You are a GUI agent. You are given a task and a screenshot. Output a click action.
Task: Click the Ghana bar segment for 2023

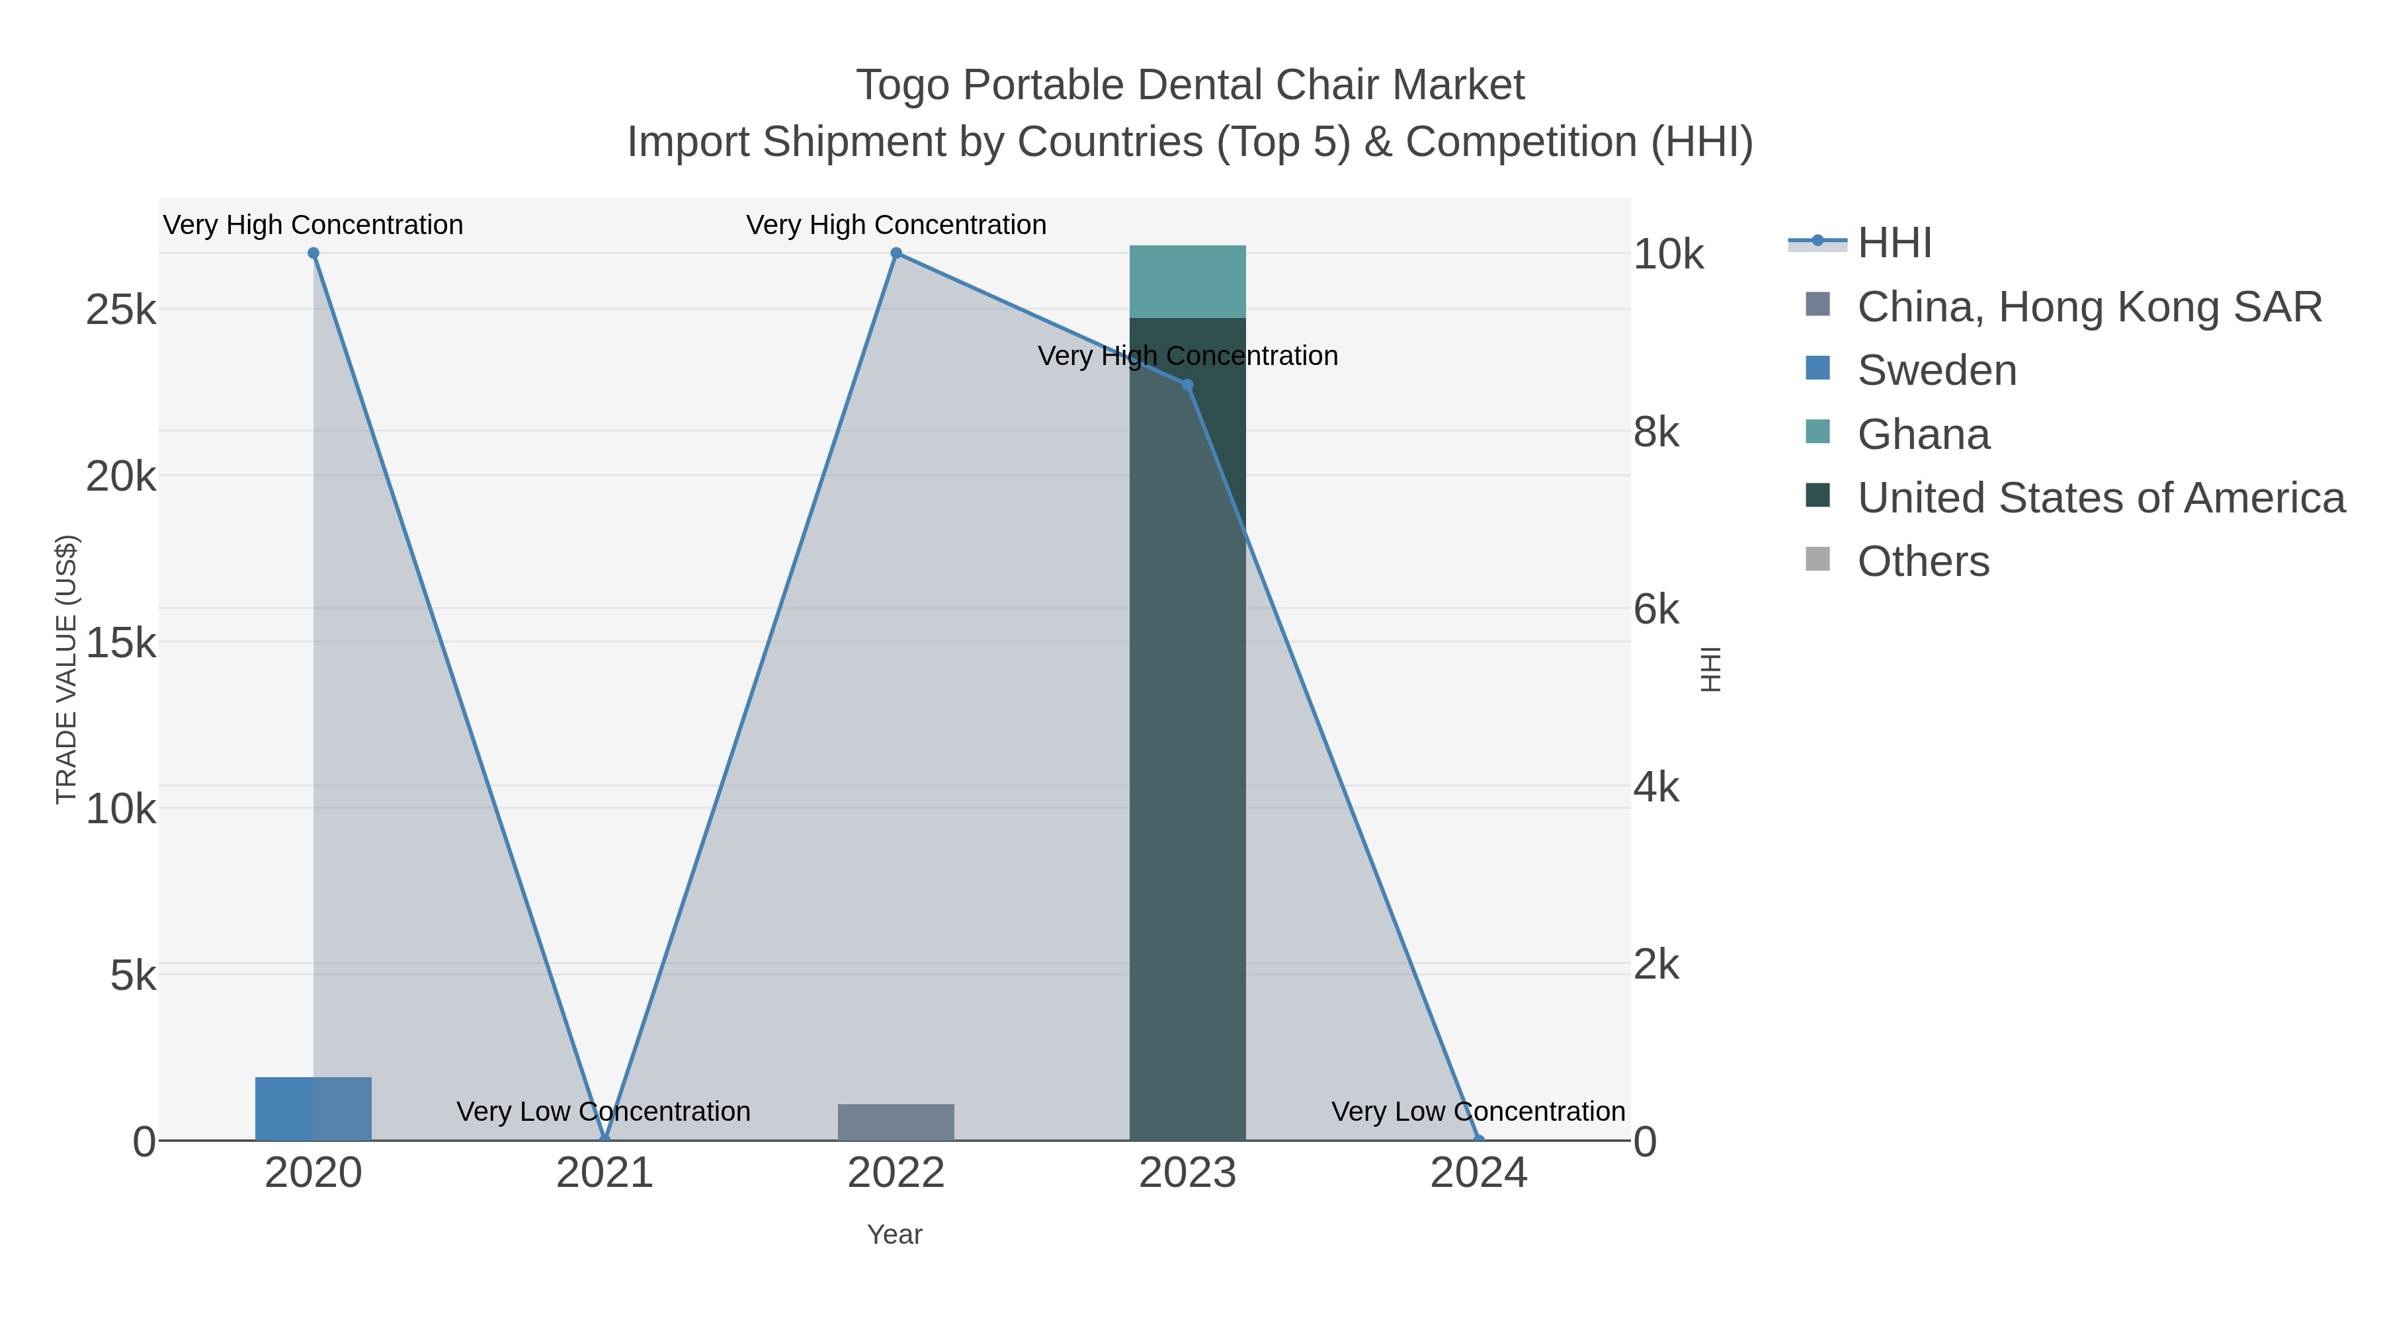pyautogui.click(x=1188, y=282)
